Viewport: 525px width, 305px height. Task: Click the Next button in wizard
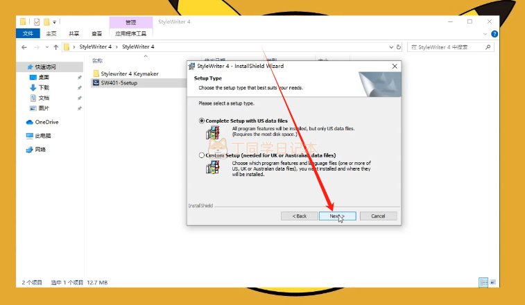[x=337, y=216]
